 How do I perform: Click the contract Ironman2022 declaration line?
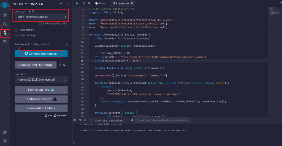(120, 35)
